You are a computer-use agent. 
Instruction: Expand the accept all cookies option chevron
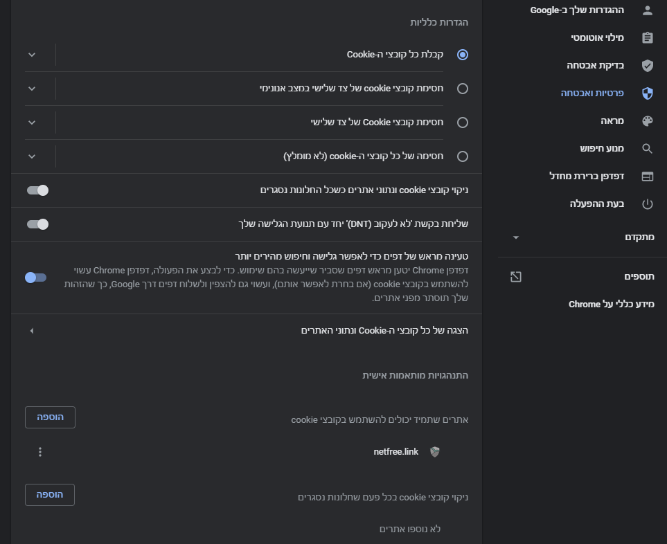click(31, 55)
